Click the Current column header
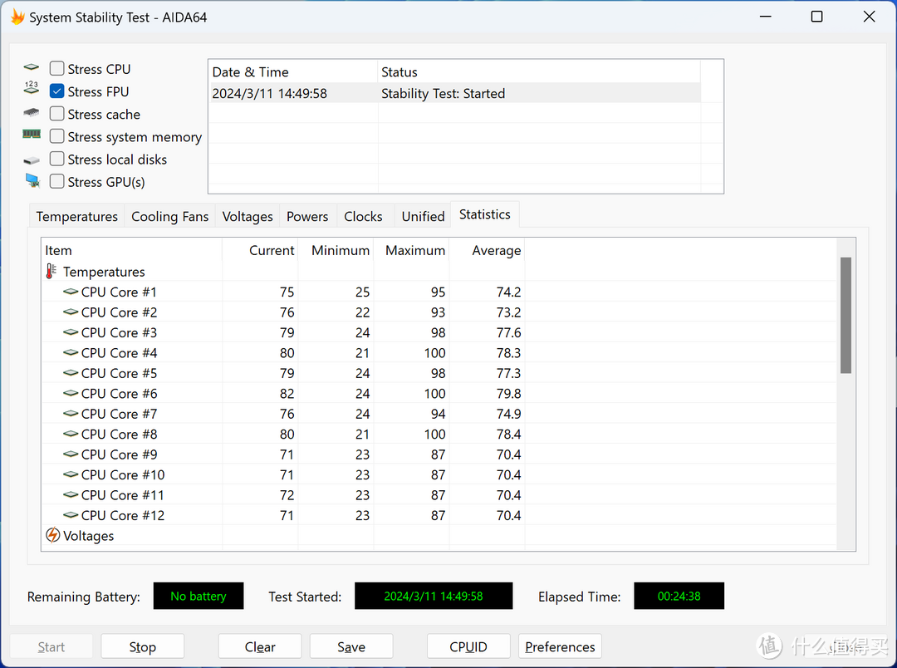 260,250
